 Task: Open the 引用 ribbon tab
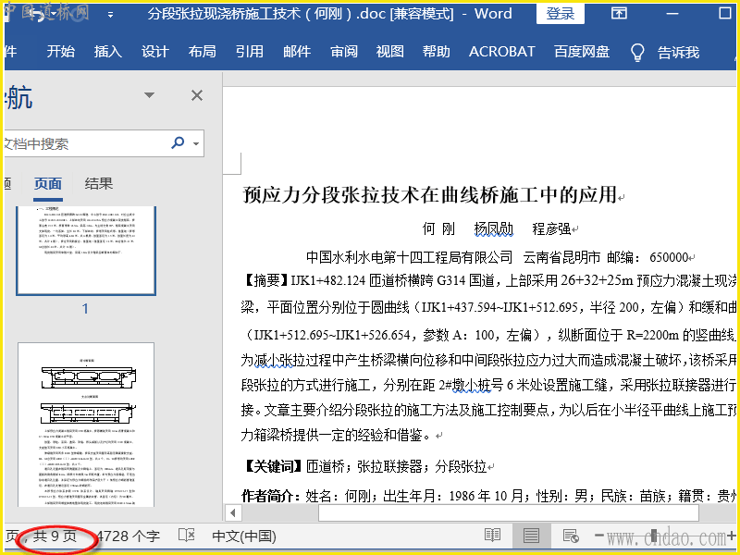pos(249,52)
